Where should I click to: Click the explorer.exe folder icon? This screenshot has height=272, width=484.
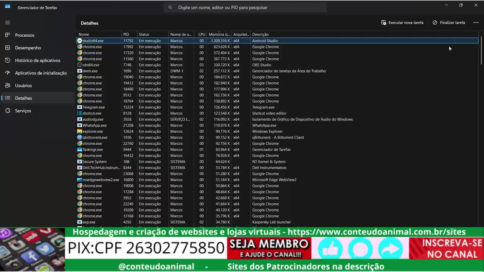tap(79, 131)
